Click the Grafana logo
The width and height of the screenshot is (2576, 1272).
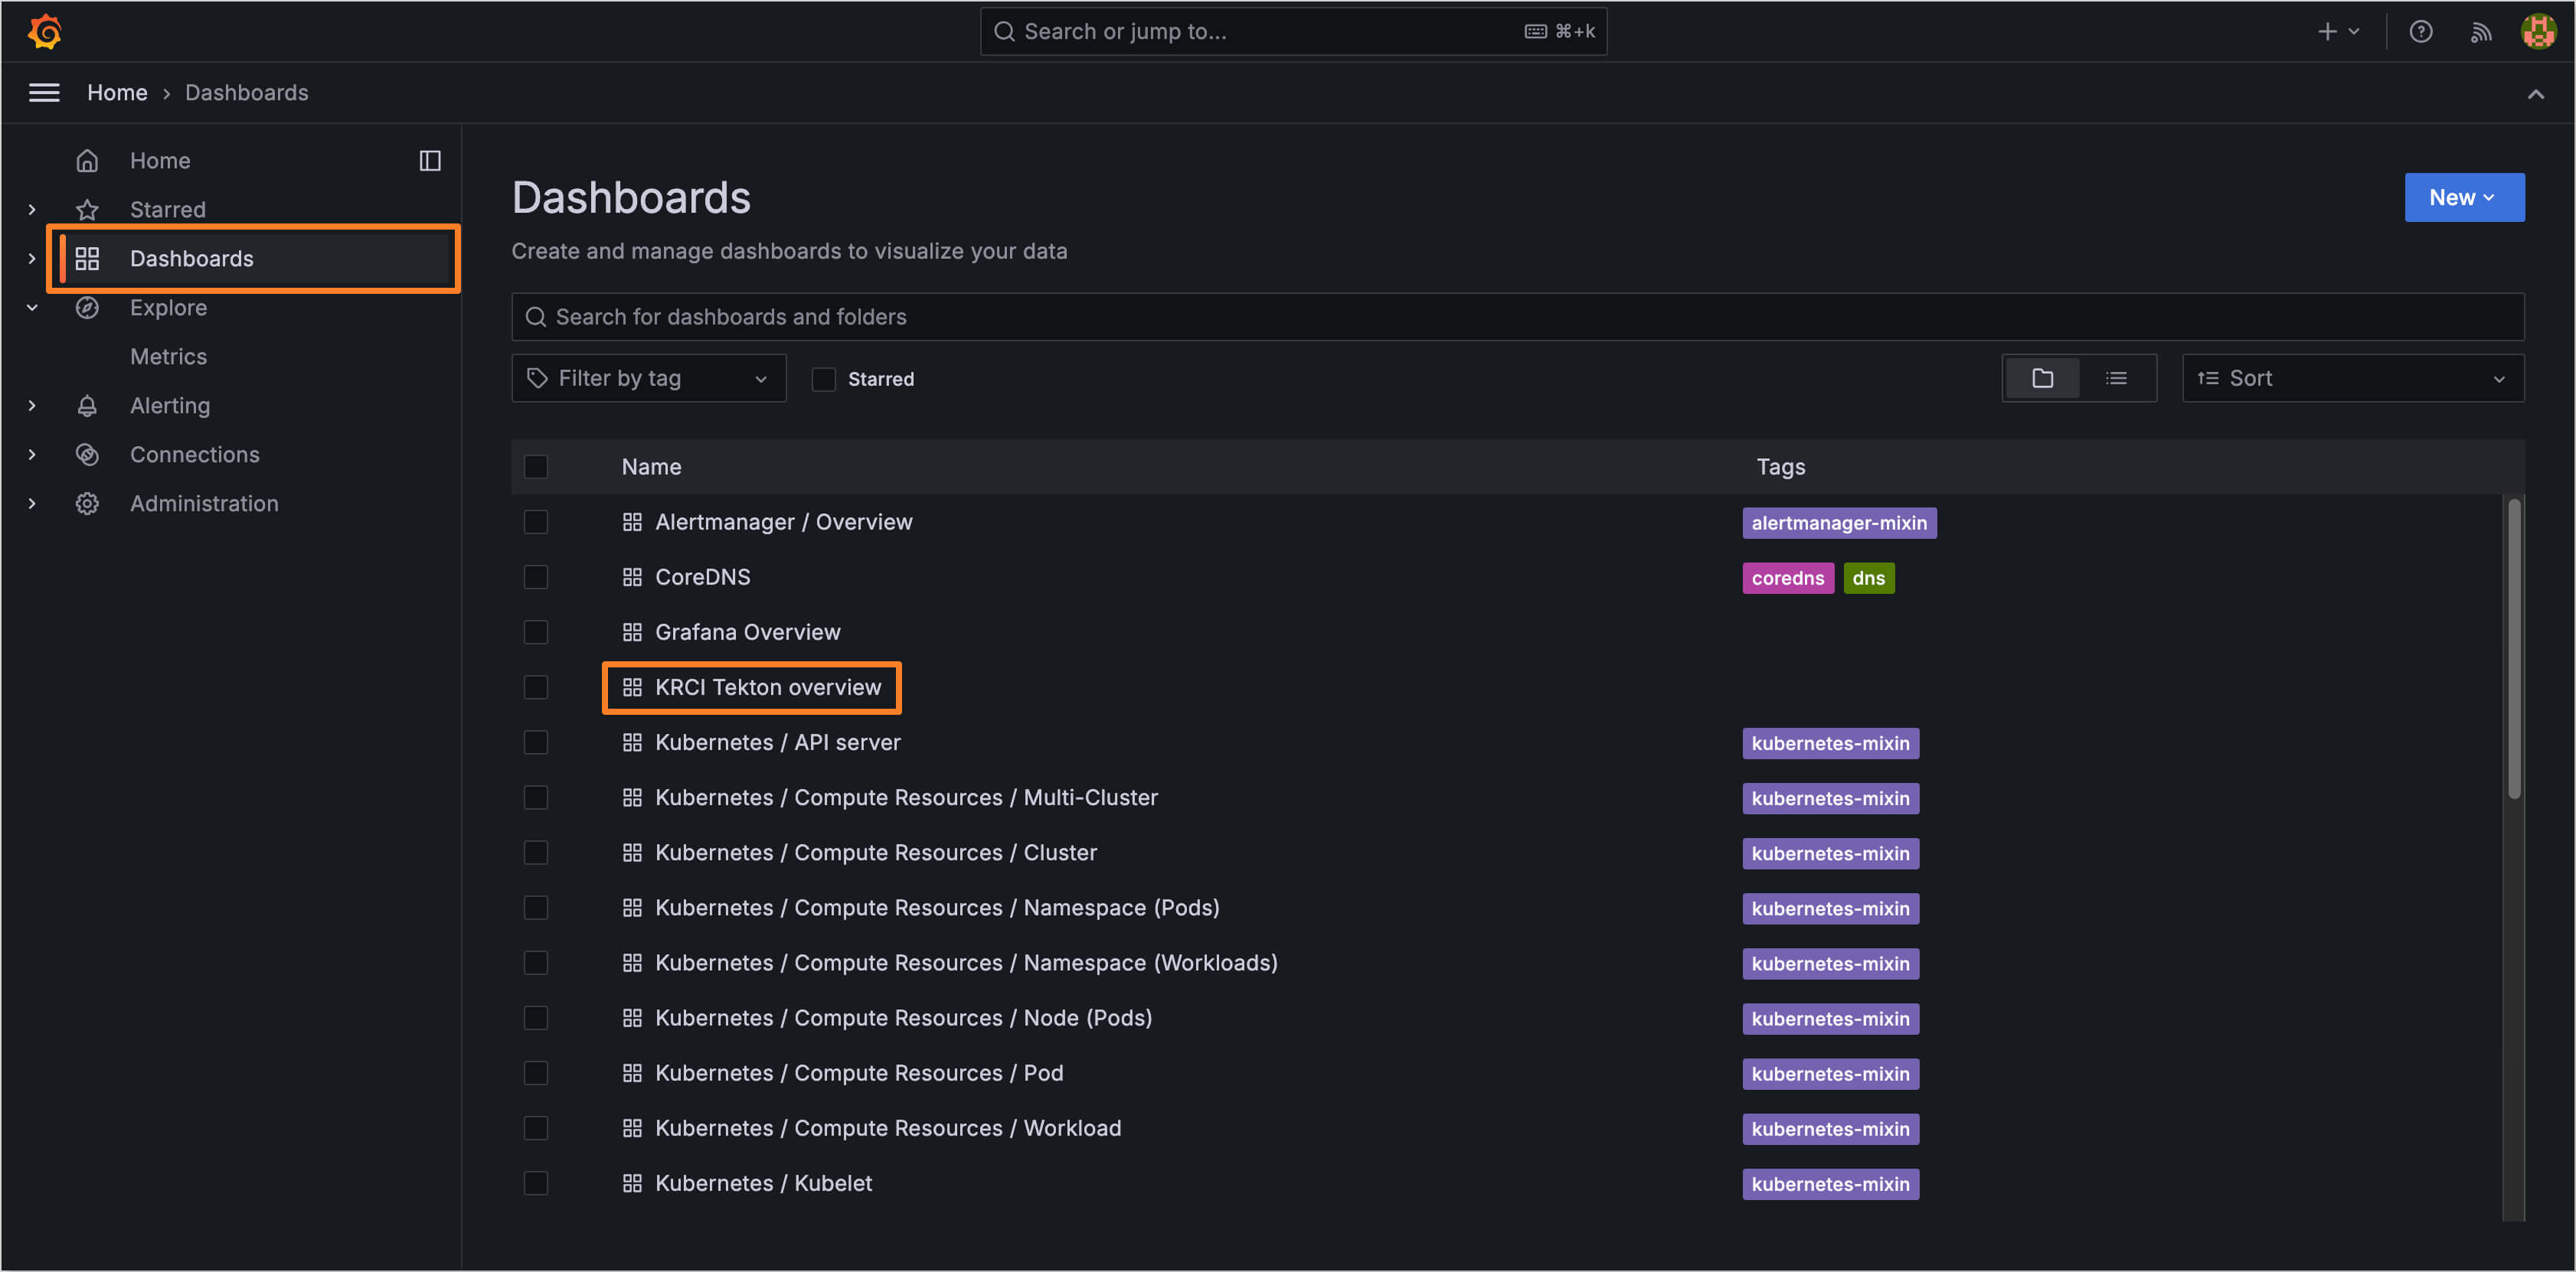click(x=44, y=31)
